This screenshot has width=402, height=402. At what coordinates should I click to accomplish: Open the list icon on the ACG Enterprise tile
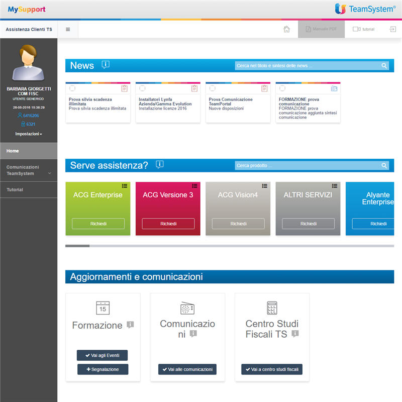click(x=125, y=186)
